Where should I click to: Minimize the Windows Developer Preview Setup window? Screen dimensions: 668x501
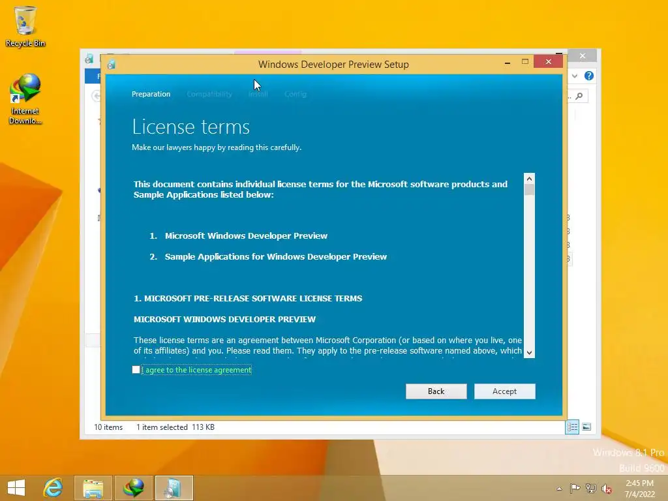[508, 63]
